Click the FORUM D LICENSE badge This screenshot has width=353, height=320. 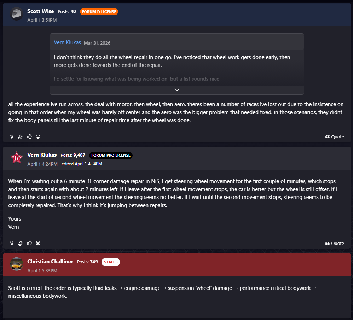pos(99,12)
